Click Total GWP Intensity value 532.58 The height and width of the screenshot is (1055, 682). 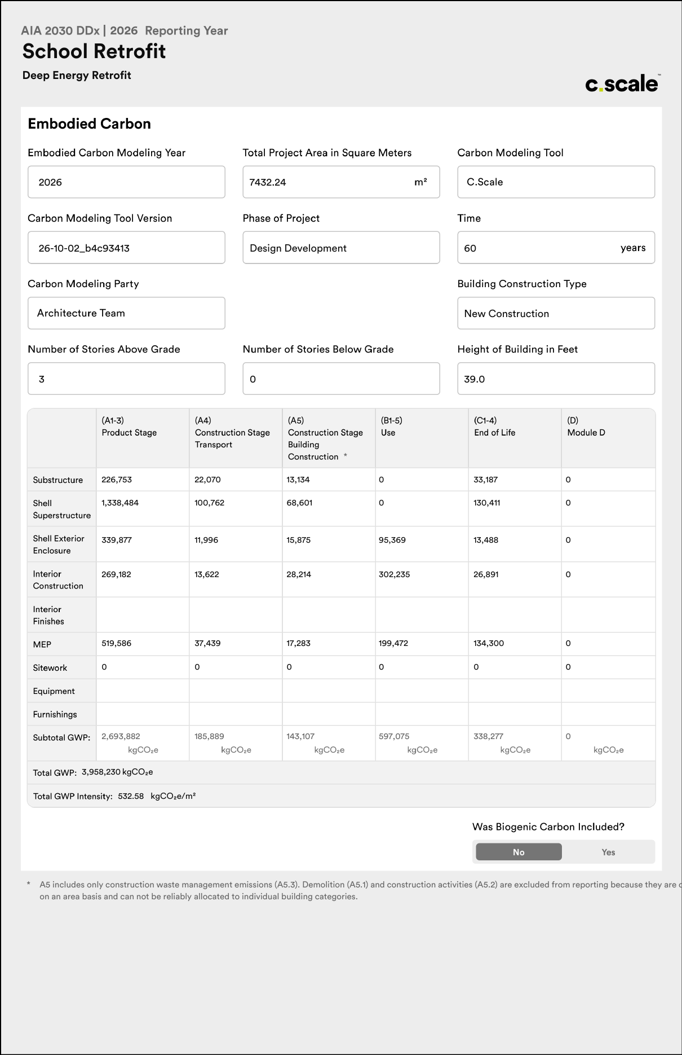point(131,796)
